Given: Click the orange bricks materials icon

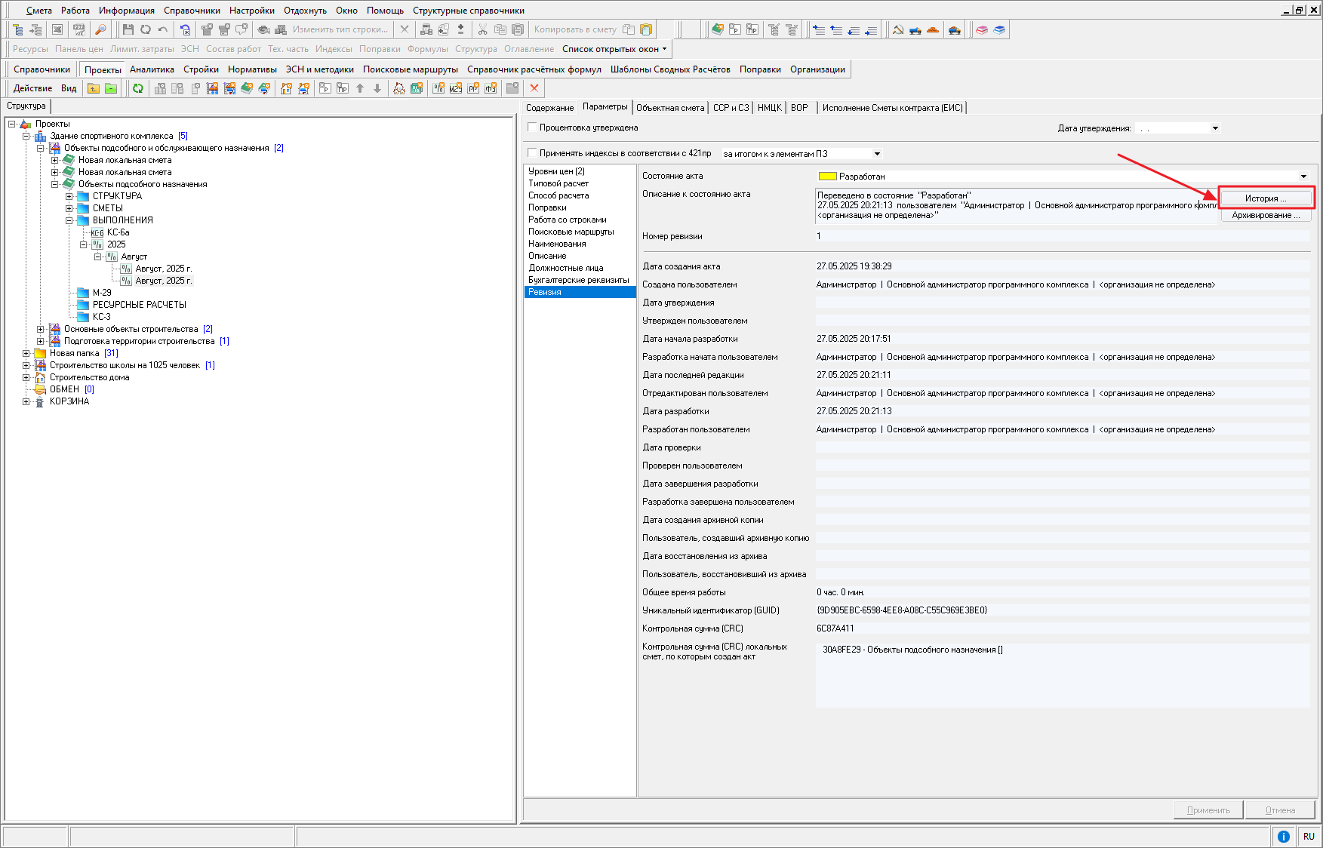Looking at the screenshot, I should (933, 29).
